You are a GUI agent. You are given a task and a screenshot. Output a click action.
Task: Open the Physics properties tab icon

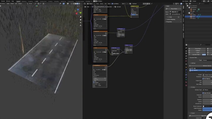tap(186, 75)
